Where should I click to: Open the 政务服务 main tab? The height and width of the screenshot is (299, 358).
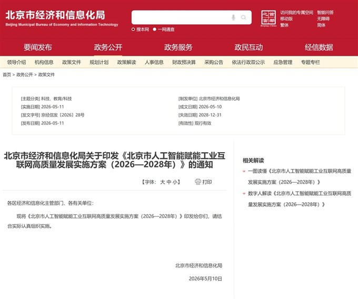point(178,47)
